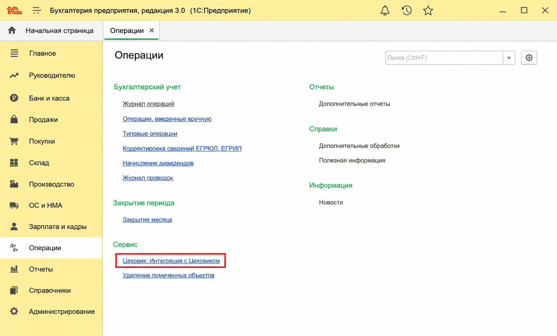Open Дополнительные обработки
Image resolution: width=557 pixels, height=336 pixels.
point(359,146)
